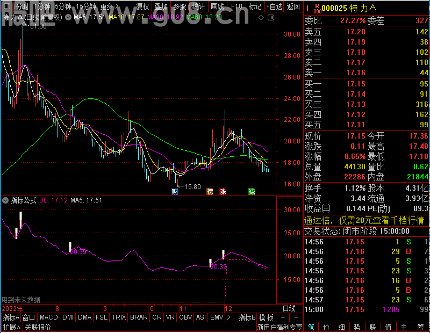This screenshot has height=333, width=430.
Task: Select the 细 detail tab
Action: click(341, 327)
